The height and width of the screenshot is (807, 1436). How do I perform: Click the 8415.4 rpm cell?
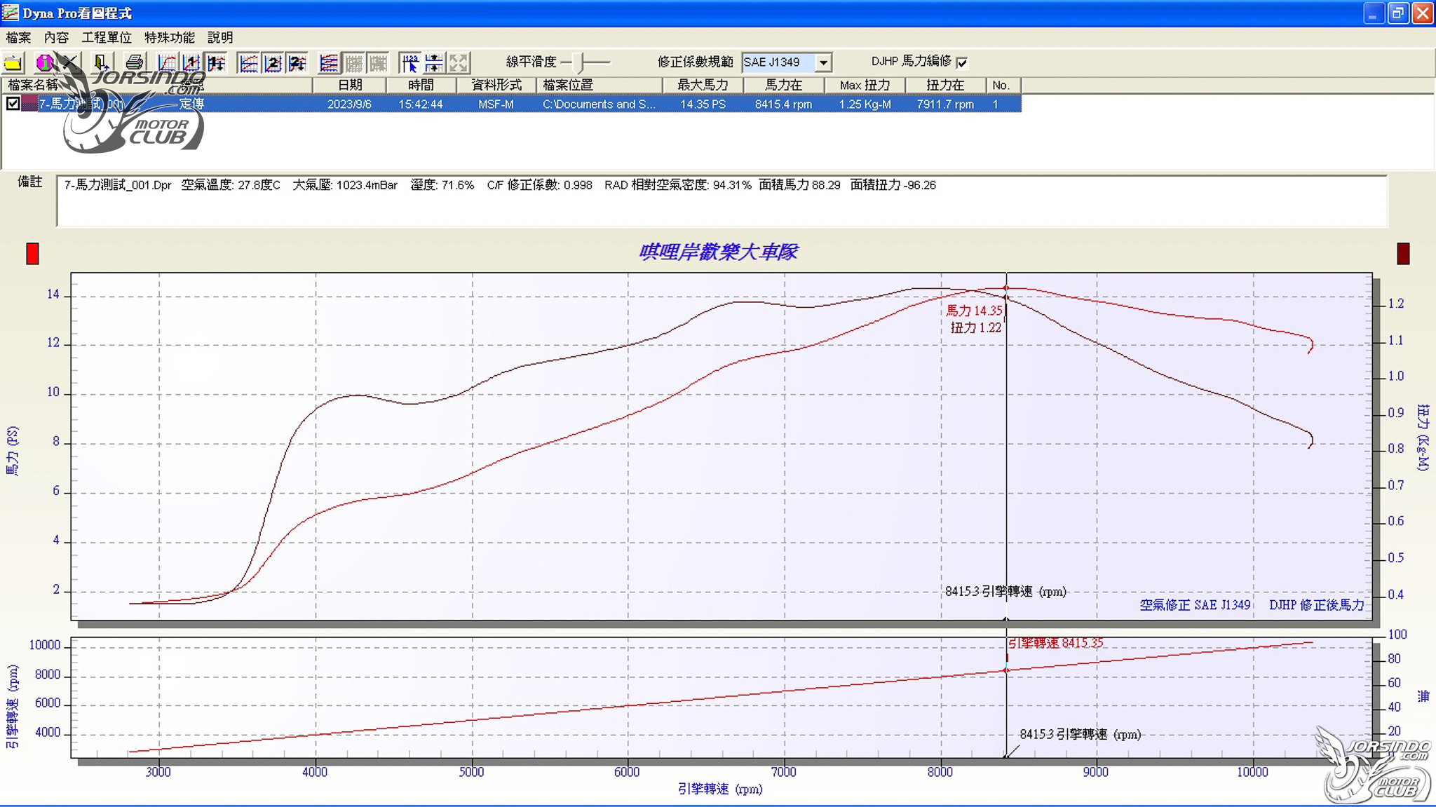(x=783, y=104)
